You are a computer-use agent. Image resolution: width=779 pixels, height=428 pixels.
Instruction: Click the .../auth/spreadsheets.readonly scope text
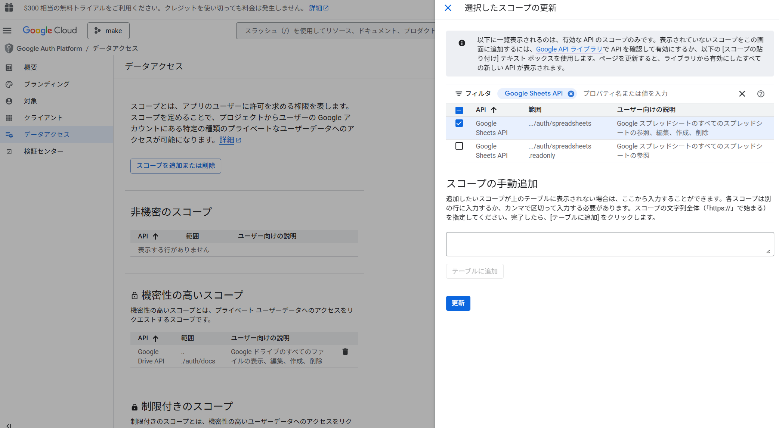560,151
